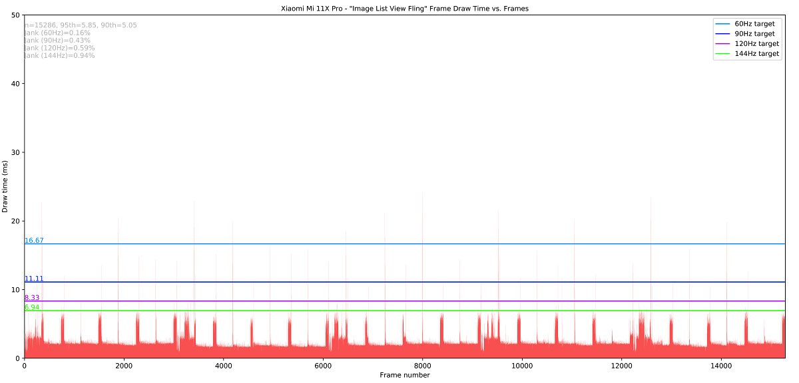
Task: Click the y-axis tick value 30
Action: point(16,152)
